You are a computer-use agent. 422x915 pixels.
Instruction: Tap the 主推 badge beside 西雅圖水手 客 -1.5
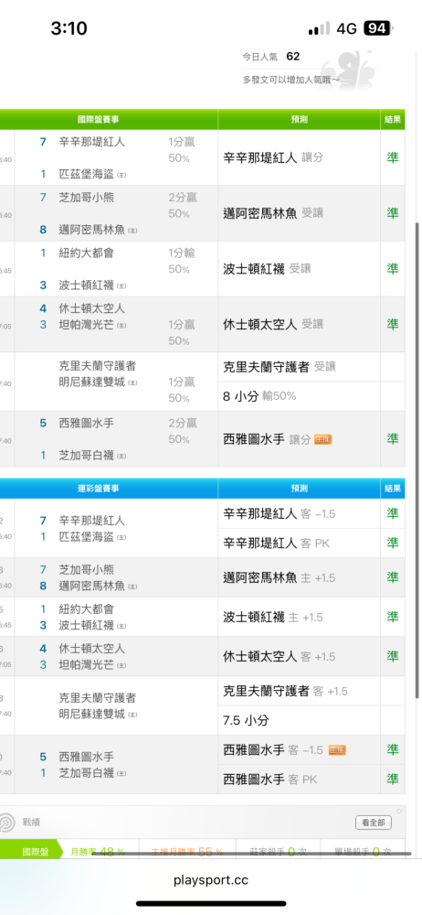[x=337, y=750]
